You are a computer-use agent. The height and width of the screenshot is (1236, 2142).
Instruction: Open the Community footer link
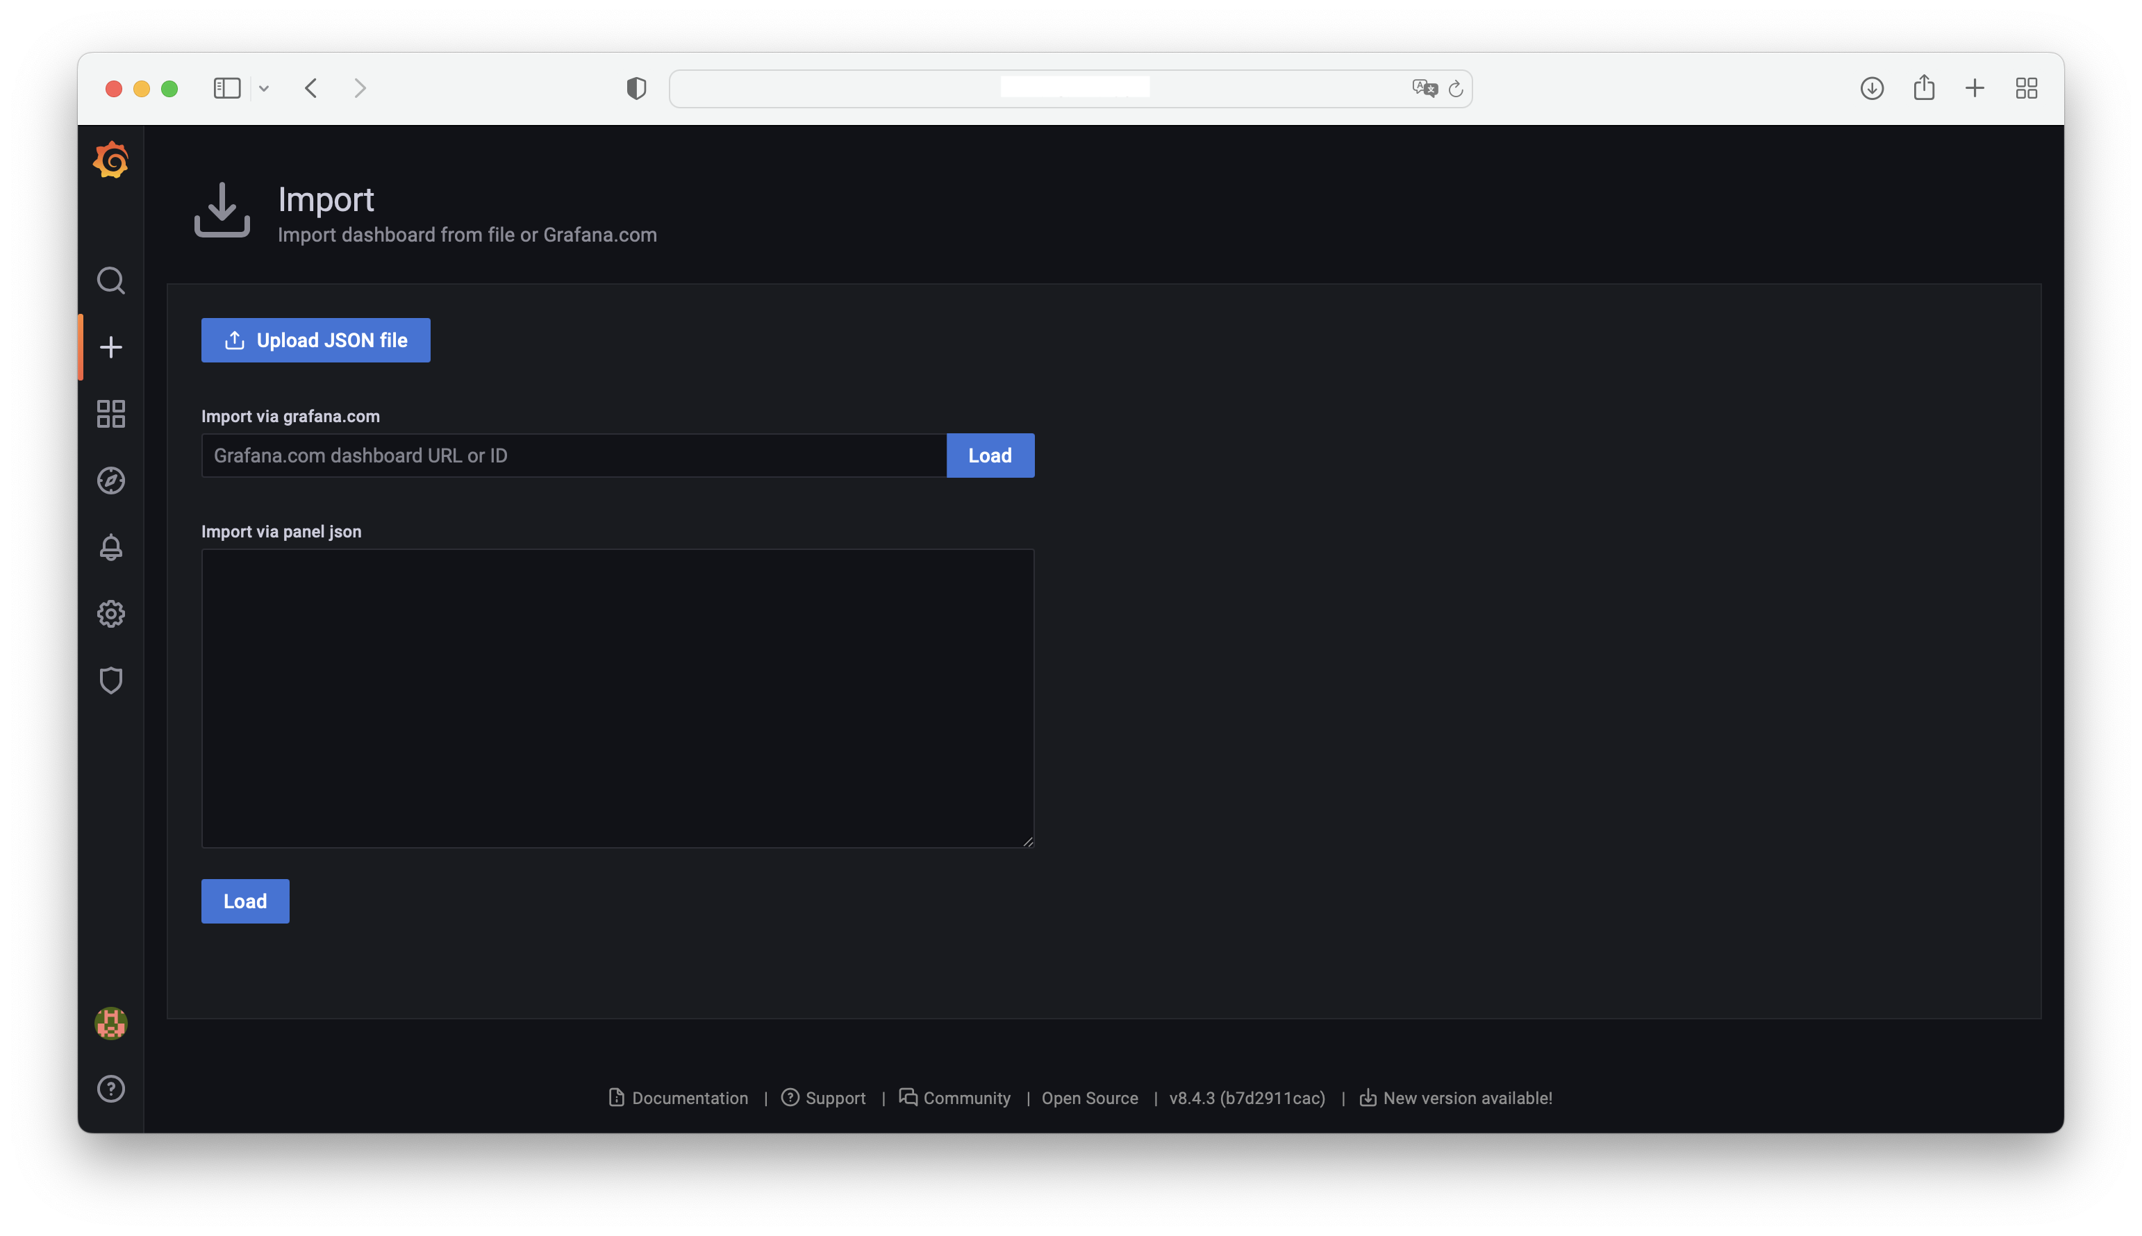(x=954, y=1098)
